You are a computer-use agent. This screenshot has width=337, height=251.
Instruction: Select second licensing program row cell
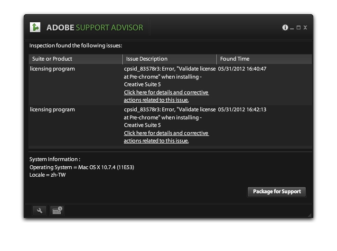(52, 109)
